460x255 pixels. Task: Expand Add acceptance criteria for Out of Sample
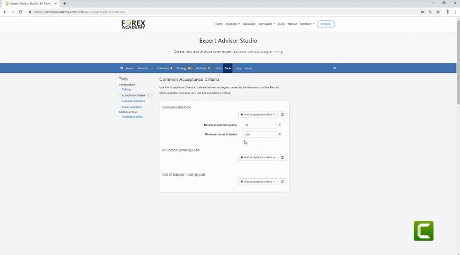[258, 181]
